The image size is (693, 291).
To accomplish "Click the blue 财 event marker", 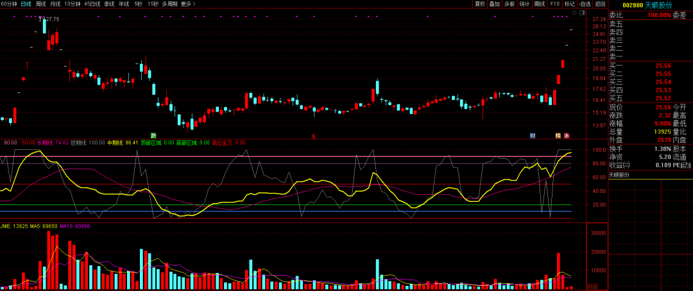I will [533, 135].
